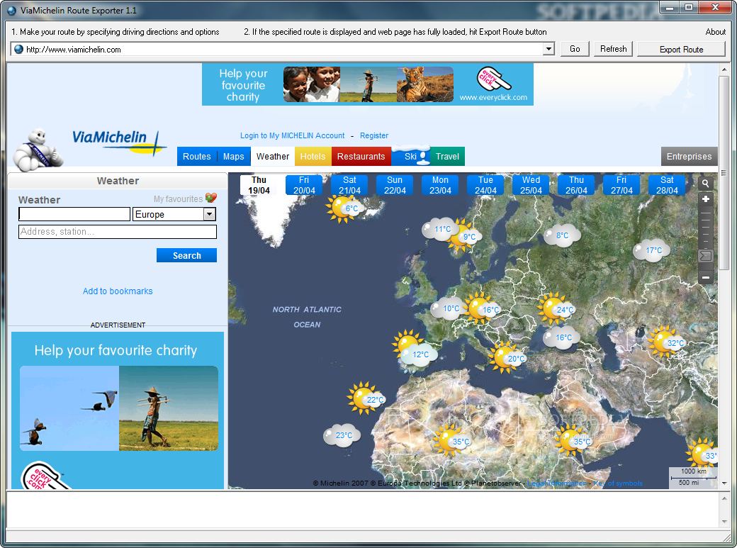Click the 8°C cloud weather icon
737x548 pixels.
562,235
